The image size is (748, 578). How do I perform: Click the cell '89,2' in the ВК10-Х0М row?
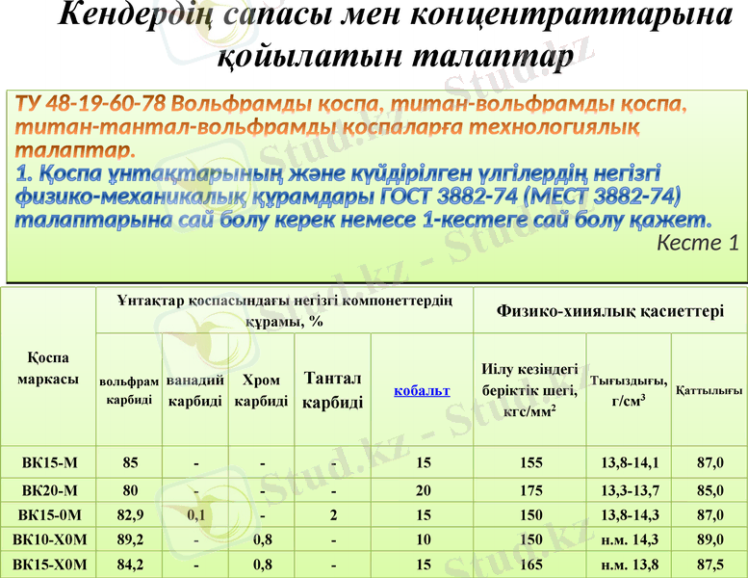(130, 539)
